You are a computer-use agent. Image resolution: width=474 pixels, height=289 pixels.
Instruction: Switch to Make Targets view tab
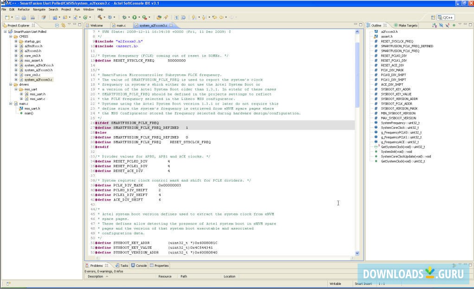point(407,25)
